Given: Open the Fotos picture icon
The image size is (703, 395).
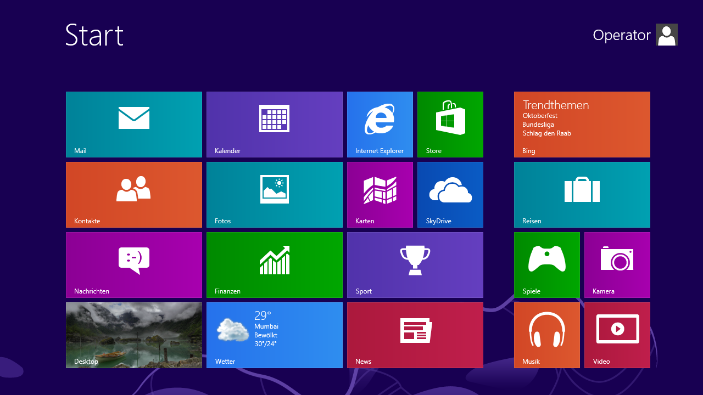Looking at the screenshot, I should (x=275, y=189).
